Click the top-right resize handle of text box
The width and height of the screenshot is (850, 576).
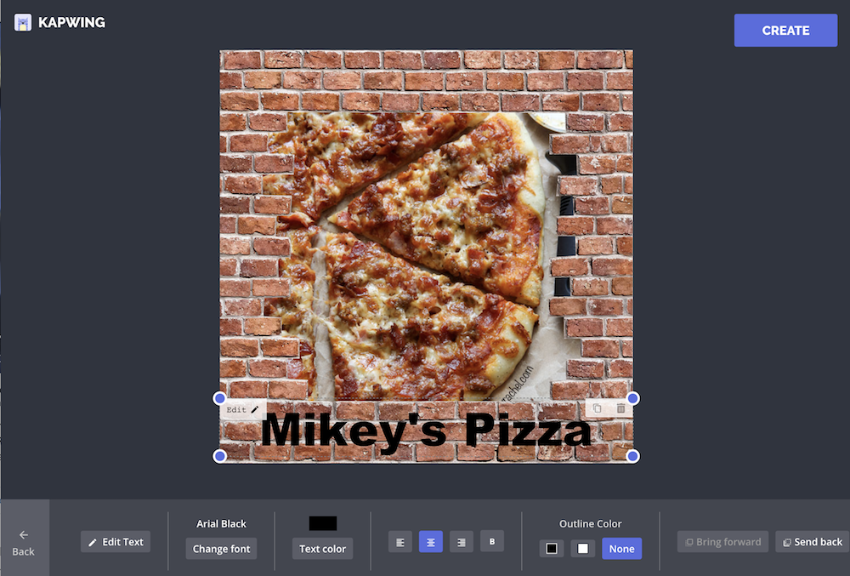(632, 399)
